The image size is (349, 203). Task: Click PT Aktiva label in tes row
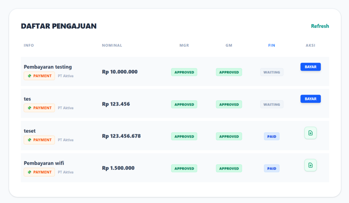click(x=65, y=108)
